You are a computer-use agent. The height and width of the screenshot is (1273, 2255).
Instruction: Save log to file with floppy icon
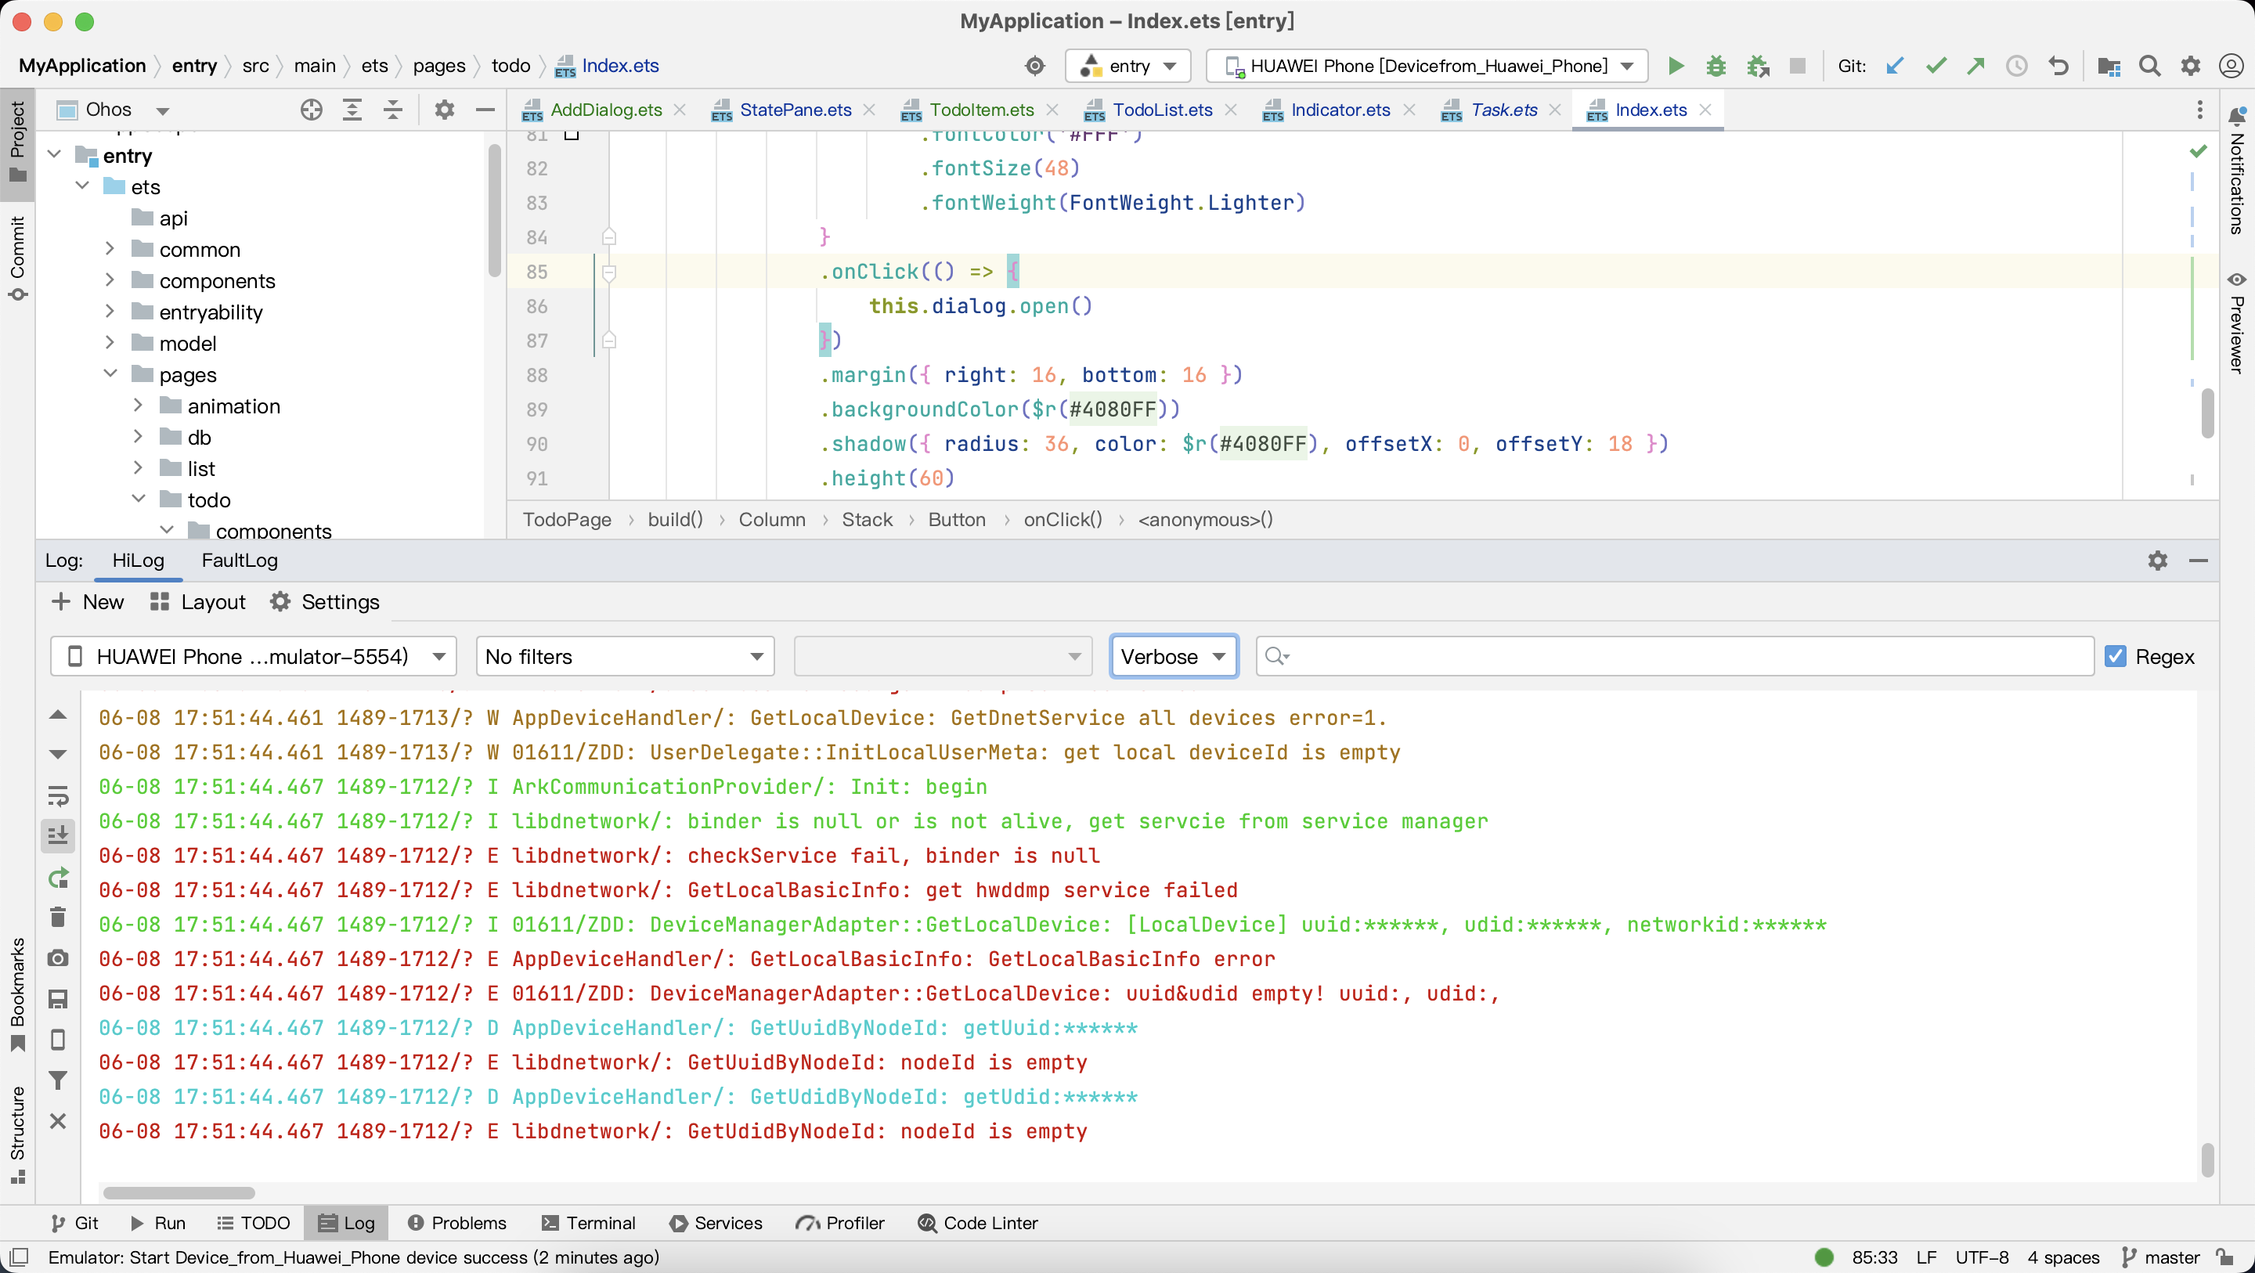click(58, 999)
